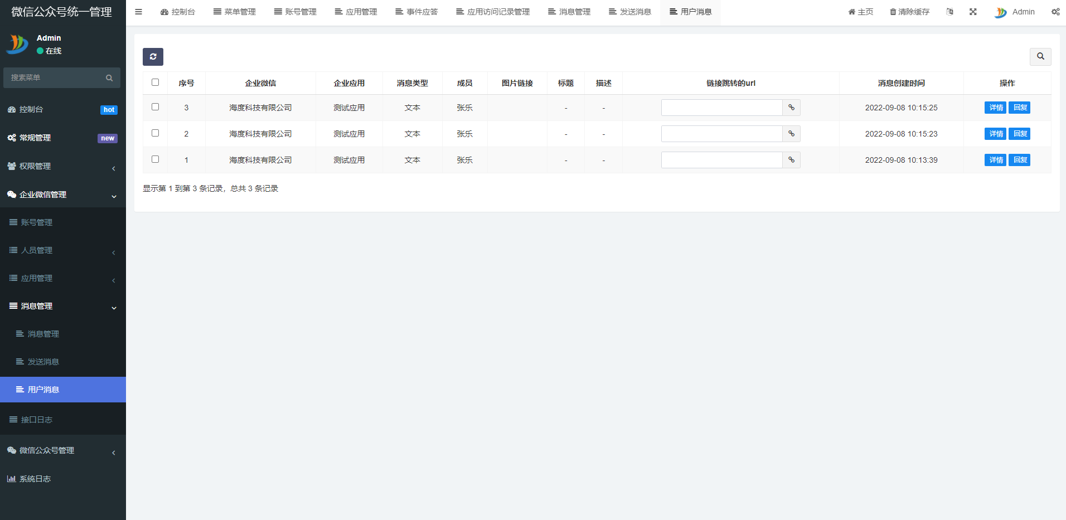Open the settings gears icon at top right

1055,12
